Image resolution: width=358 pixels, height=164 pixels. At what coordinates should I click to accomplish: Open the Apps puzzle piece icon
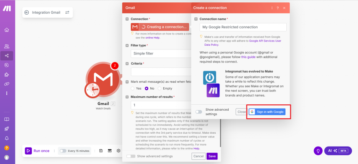pyautogui.click(x=7, y=74)
